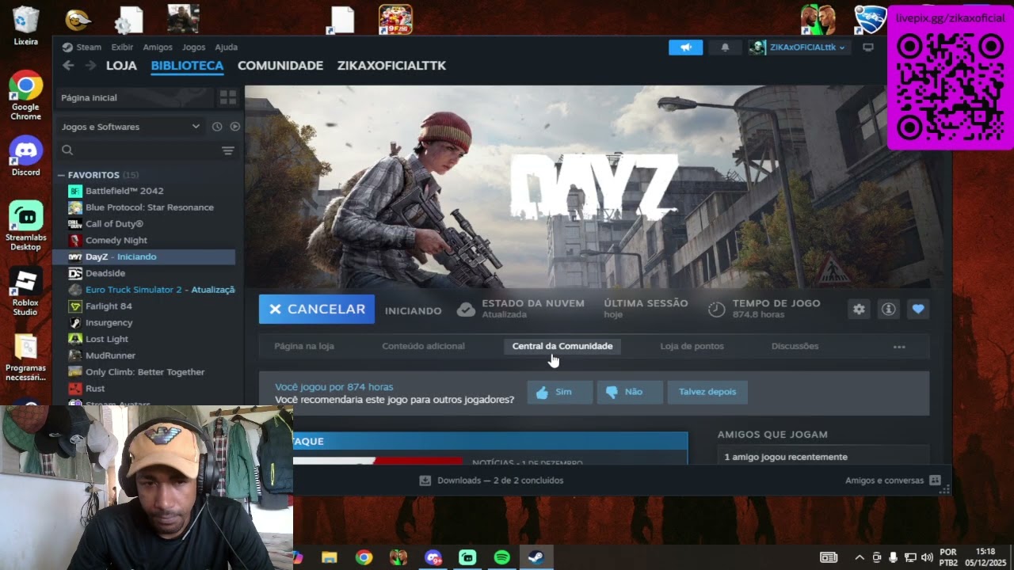
Task: Open Steam menu in menu bar
Action: pyautogui.click(x=82, y=47)
